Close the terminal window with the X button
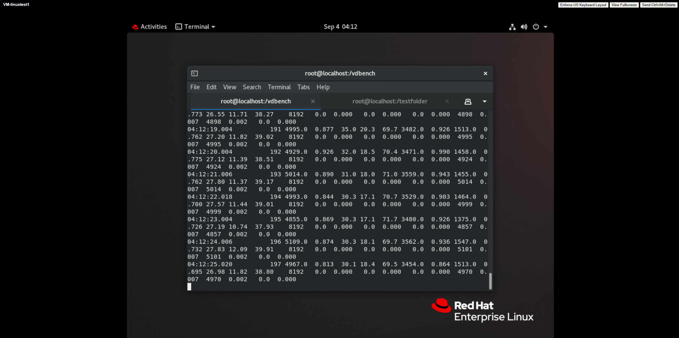The width and height of the screenshot is (679, 338). pyautogui.click(x=485, y=73)
